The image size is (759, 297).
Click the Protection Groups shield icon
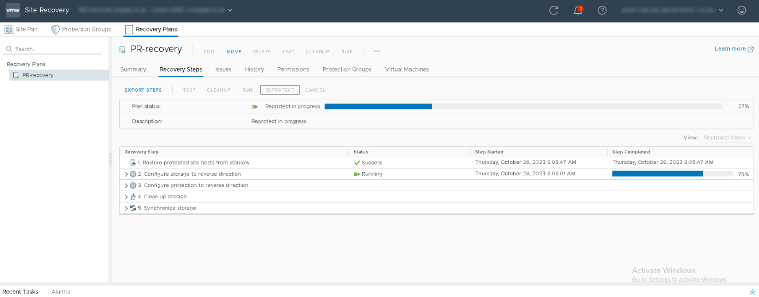(55, 29)
